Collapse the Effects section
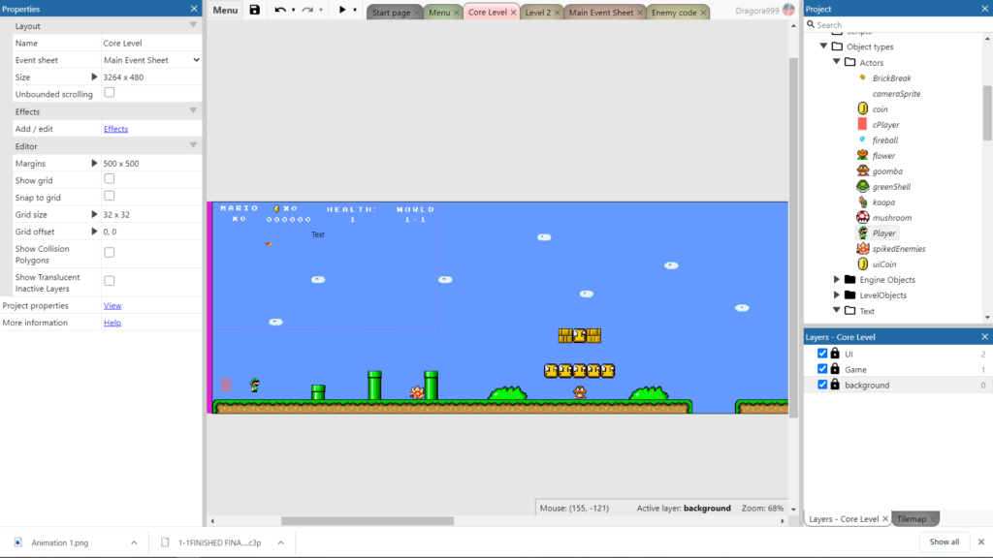Viewport: 993px width, 558px height. 193,110
